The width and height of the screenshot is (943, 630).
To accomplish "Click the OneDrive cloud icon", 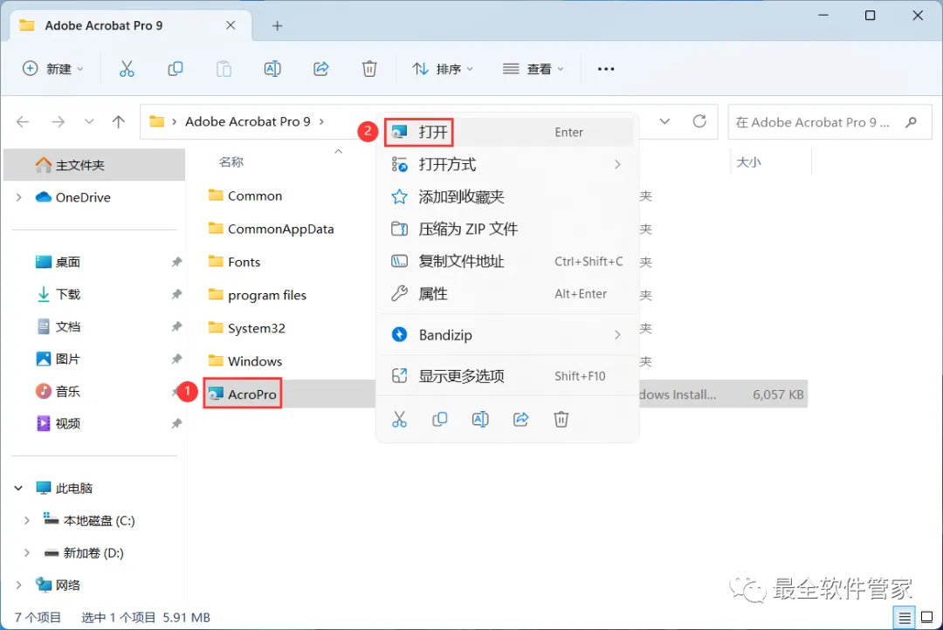I will [x=44, y=197].
